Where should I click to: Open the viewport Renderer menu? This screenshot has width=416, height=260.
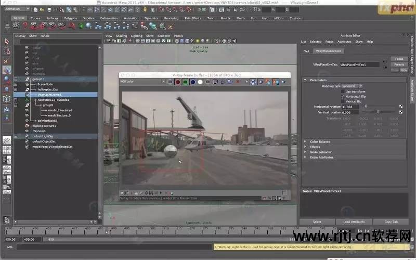coord(164,36)
